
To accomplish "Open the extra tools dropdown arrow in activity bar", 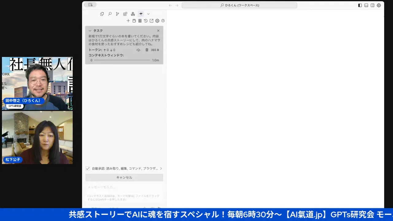I will (148, 14).
